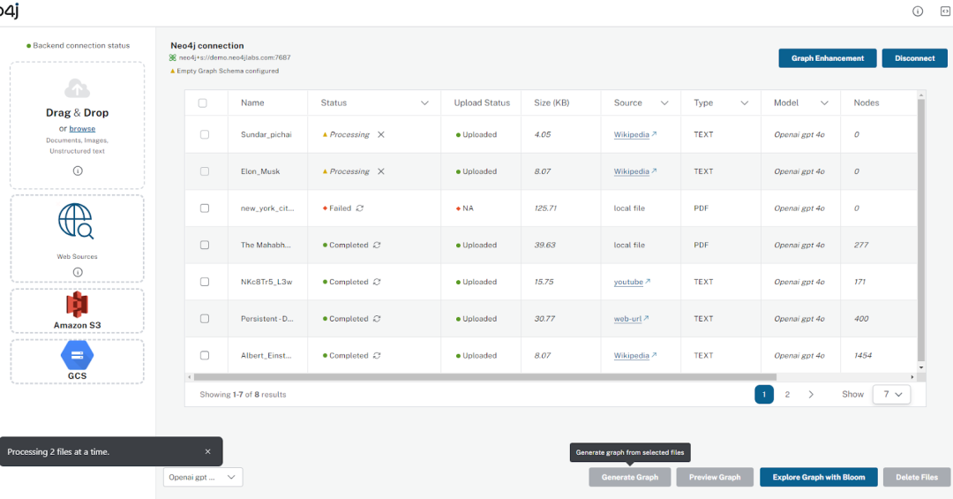953x499 pixels.
Task: Click the Upload Status column header
Action: (482, 102)
